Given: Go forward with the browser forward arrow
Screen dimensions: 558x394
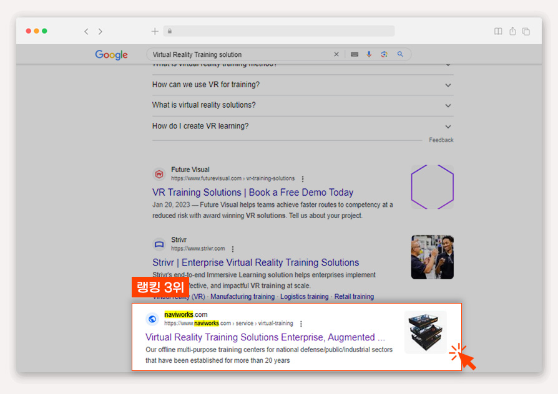Looking at the screenshot, I should pos(100,31).
